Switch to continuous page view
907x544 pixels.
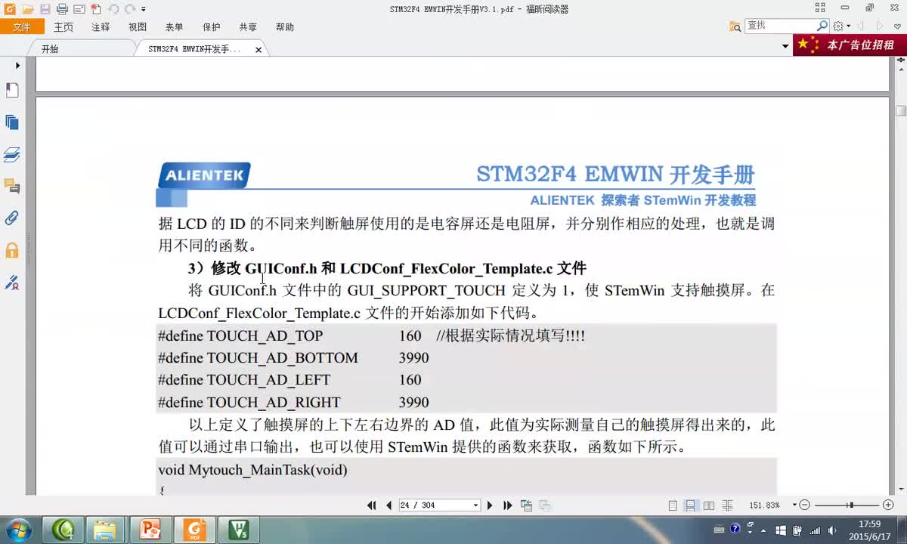click(x=690, y=505)
